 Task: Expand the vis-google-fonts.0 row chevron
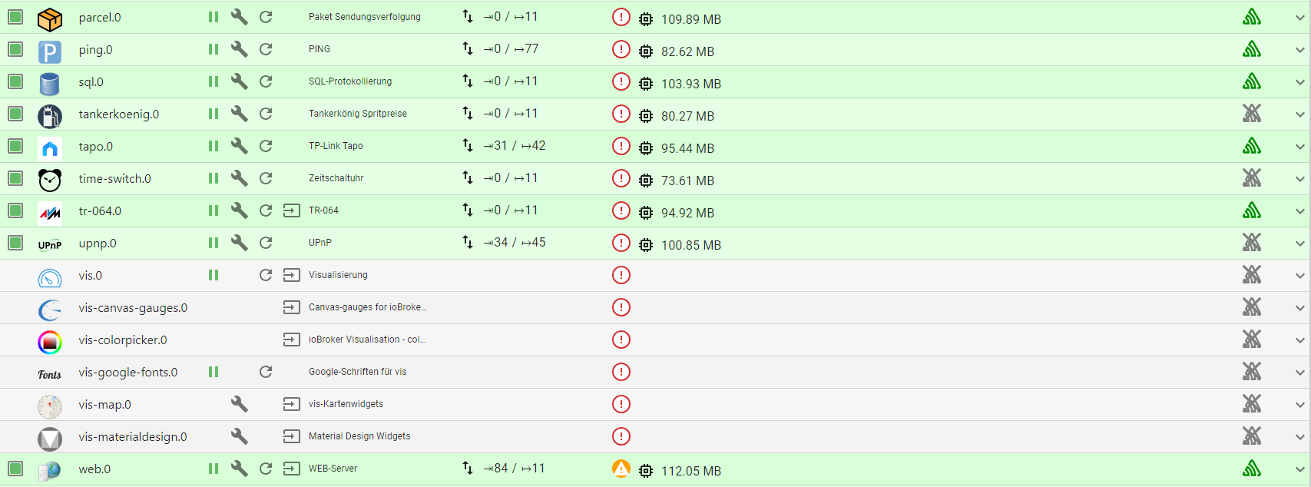click(x=1299, y=373)
